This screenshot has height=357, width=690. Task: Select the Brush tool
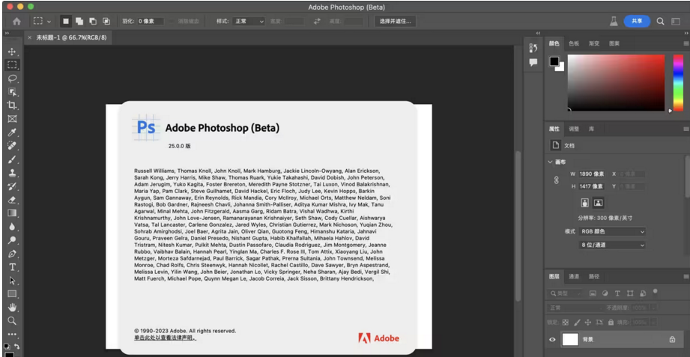(x=12, y=159)
